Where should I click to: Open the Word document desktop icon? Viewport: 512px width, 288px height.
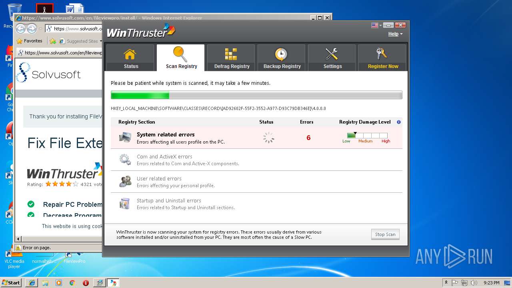[75, 9]
